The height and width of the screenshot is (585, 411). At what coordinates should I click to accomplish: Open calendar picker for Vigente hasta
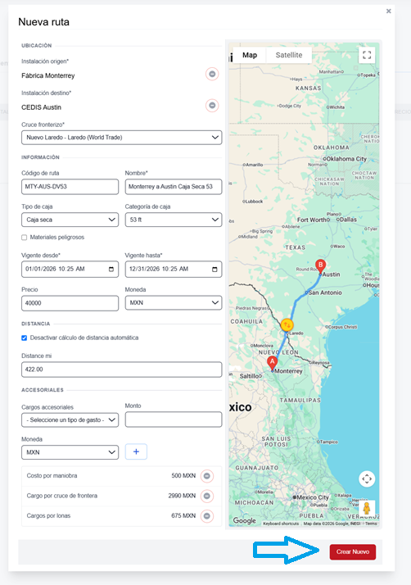(215, 269)
